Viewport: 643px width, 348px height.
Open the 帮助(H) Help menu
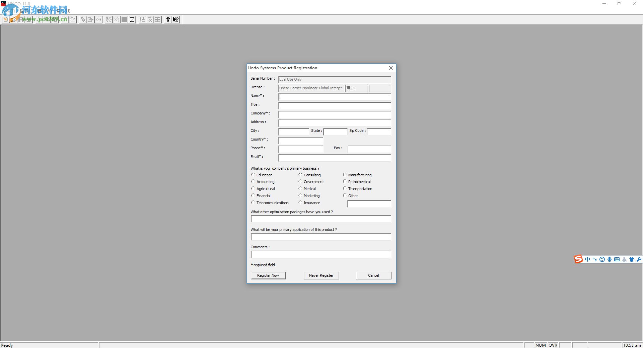tap(63, 11)
